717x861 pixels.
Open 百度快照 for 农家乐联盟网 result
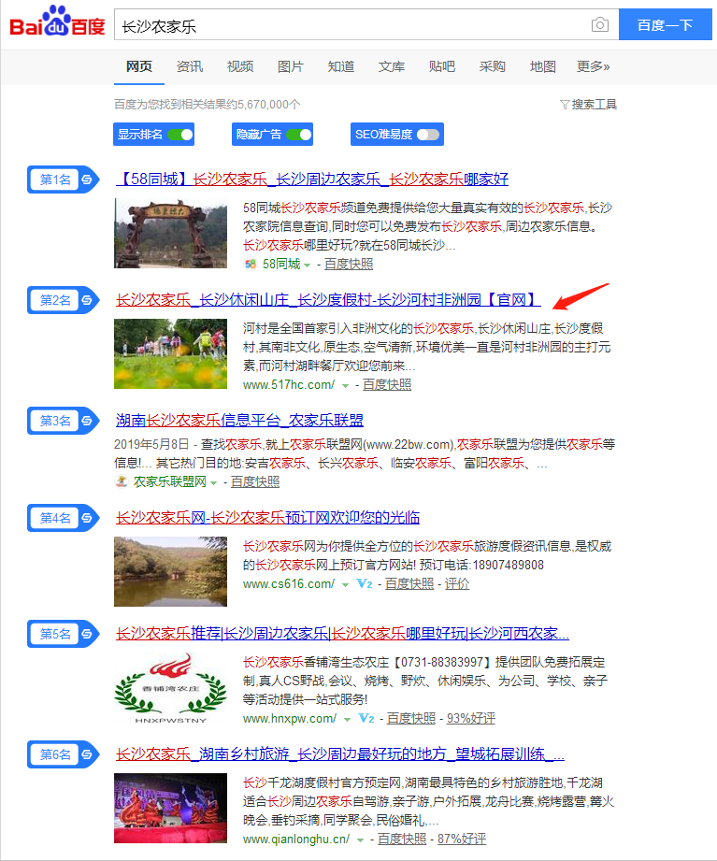point(255,481)
